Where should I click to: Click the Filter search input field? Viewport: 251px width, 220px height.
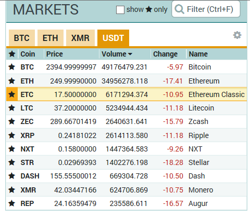[206, 9]
